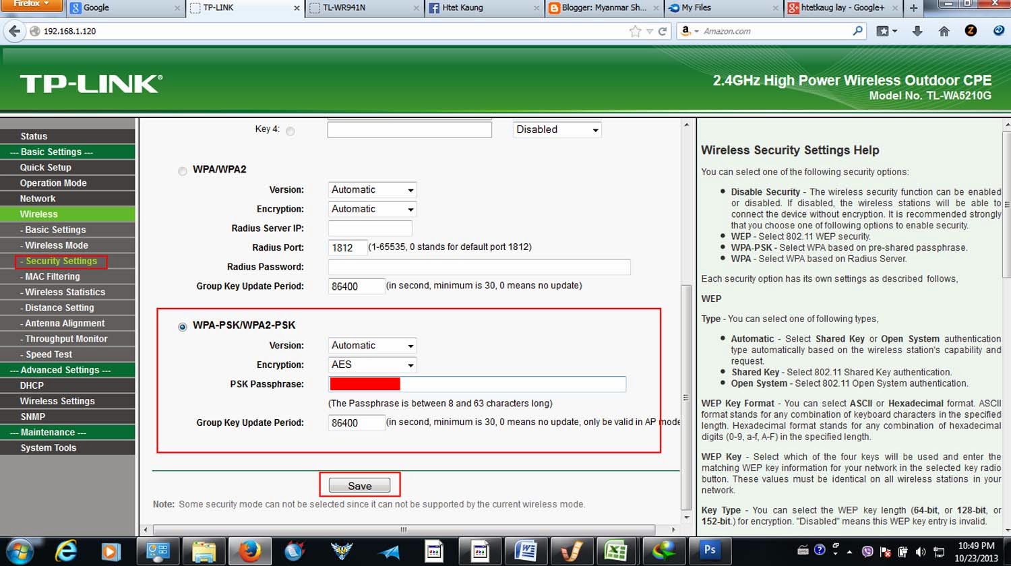Viewport: 1011px width, 566px height.
Task: Click the Radius Server IP input field
Action: [370, 228]
